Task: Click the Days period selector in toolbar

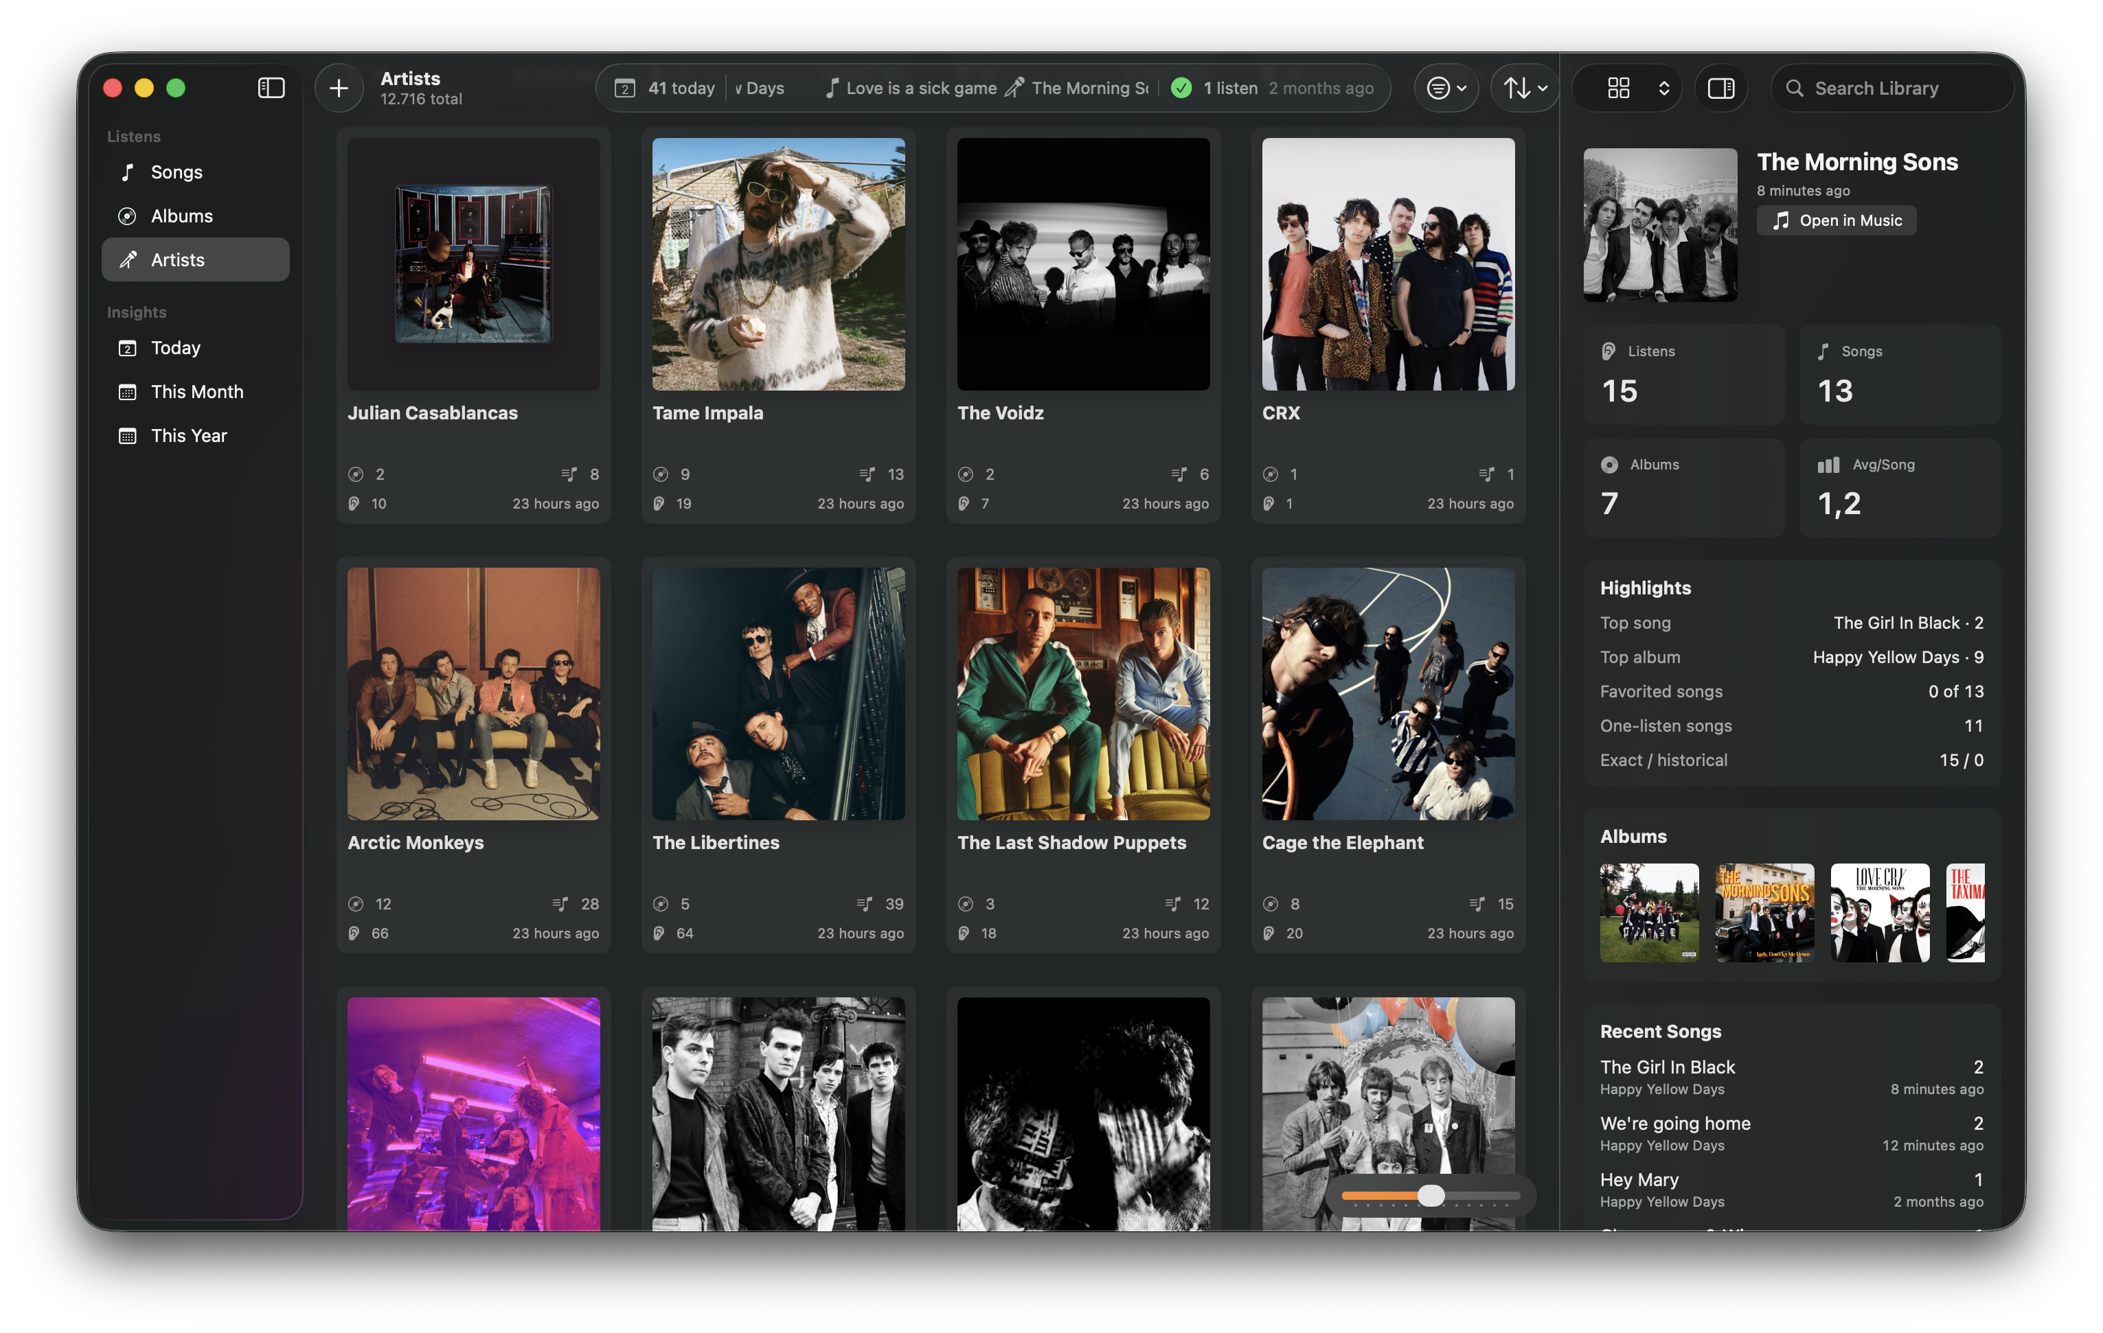Action: click(x=760, y=88)
